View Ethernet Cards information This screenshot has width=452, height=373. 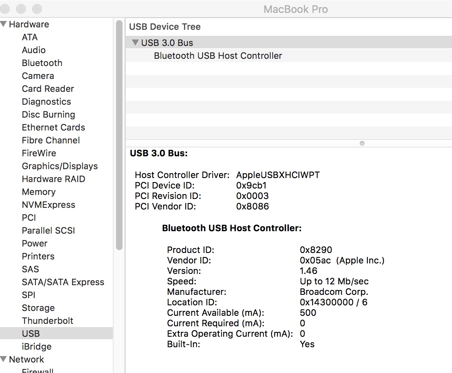[53, 127]
